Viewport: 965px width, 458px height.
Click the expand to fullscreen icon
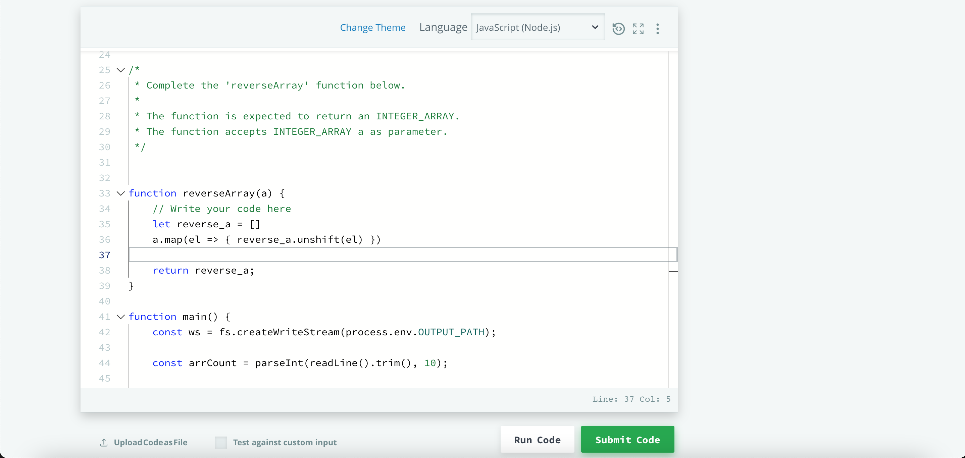point(638,28)
